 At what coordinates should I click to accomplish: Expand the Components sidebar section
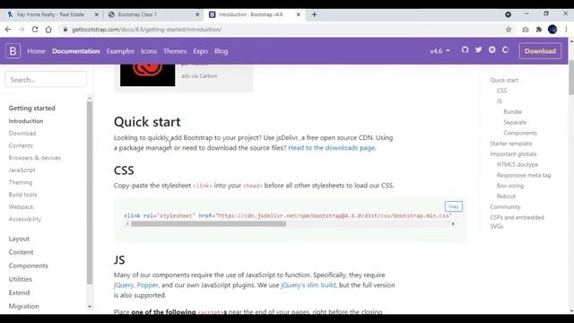tap(28, 266)
